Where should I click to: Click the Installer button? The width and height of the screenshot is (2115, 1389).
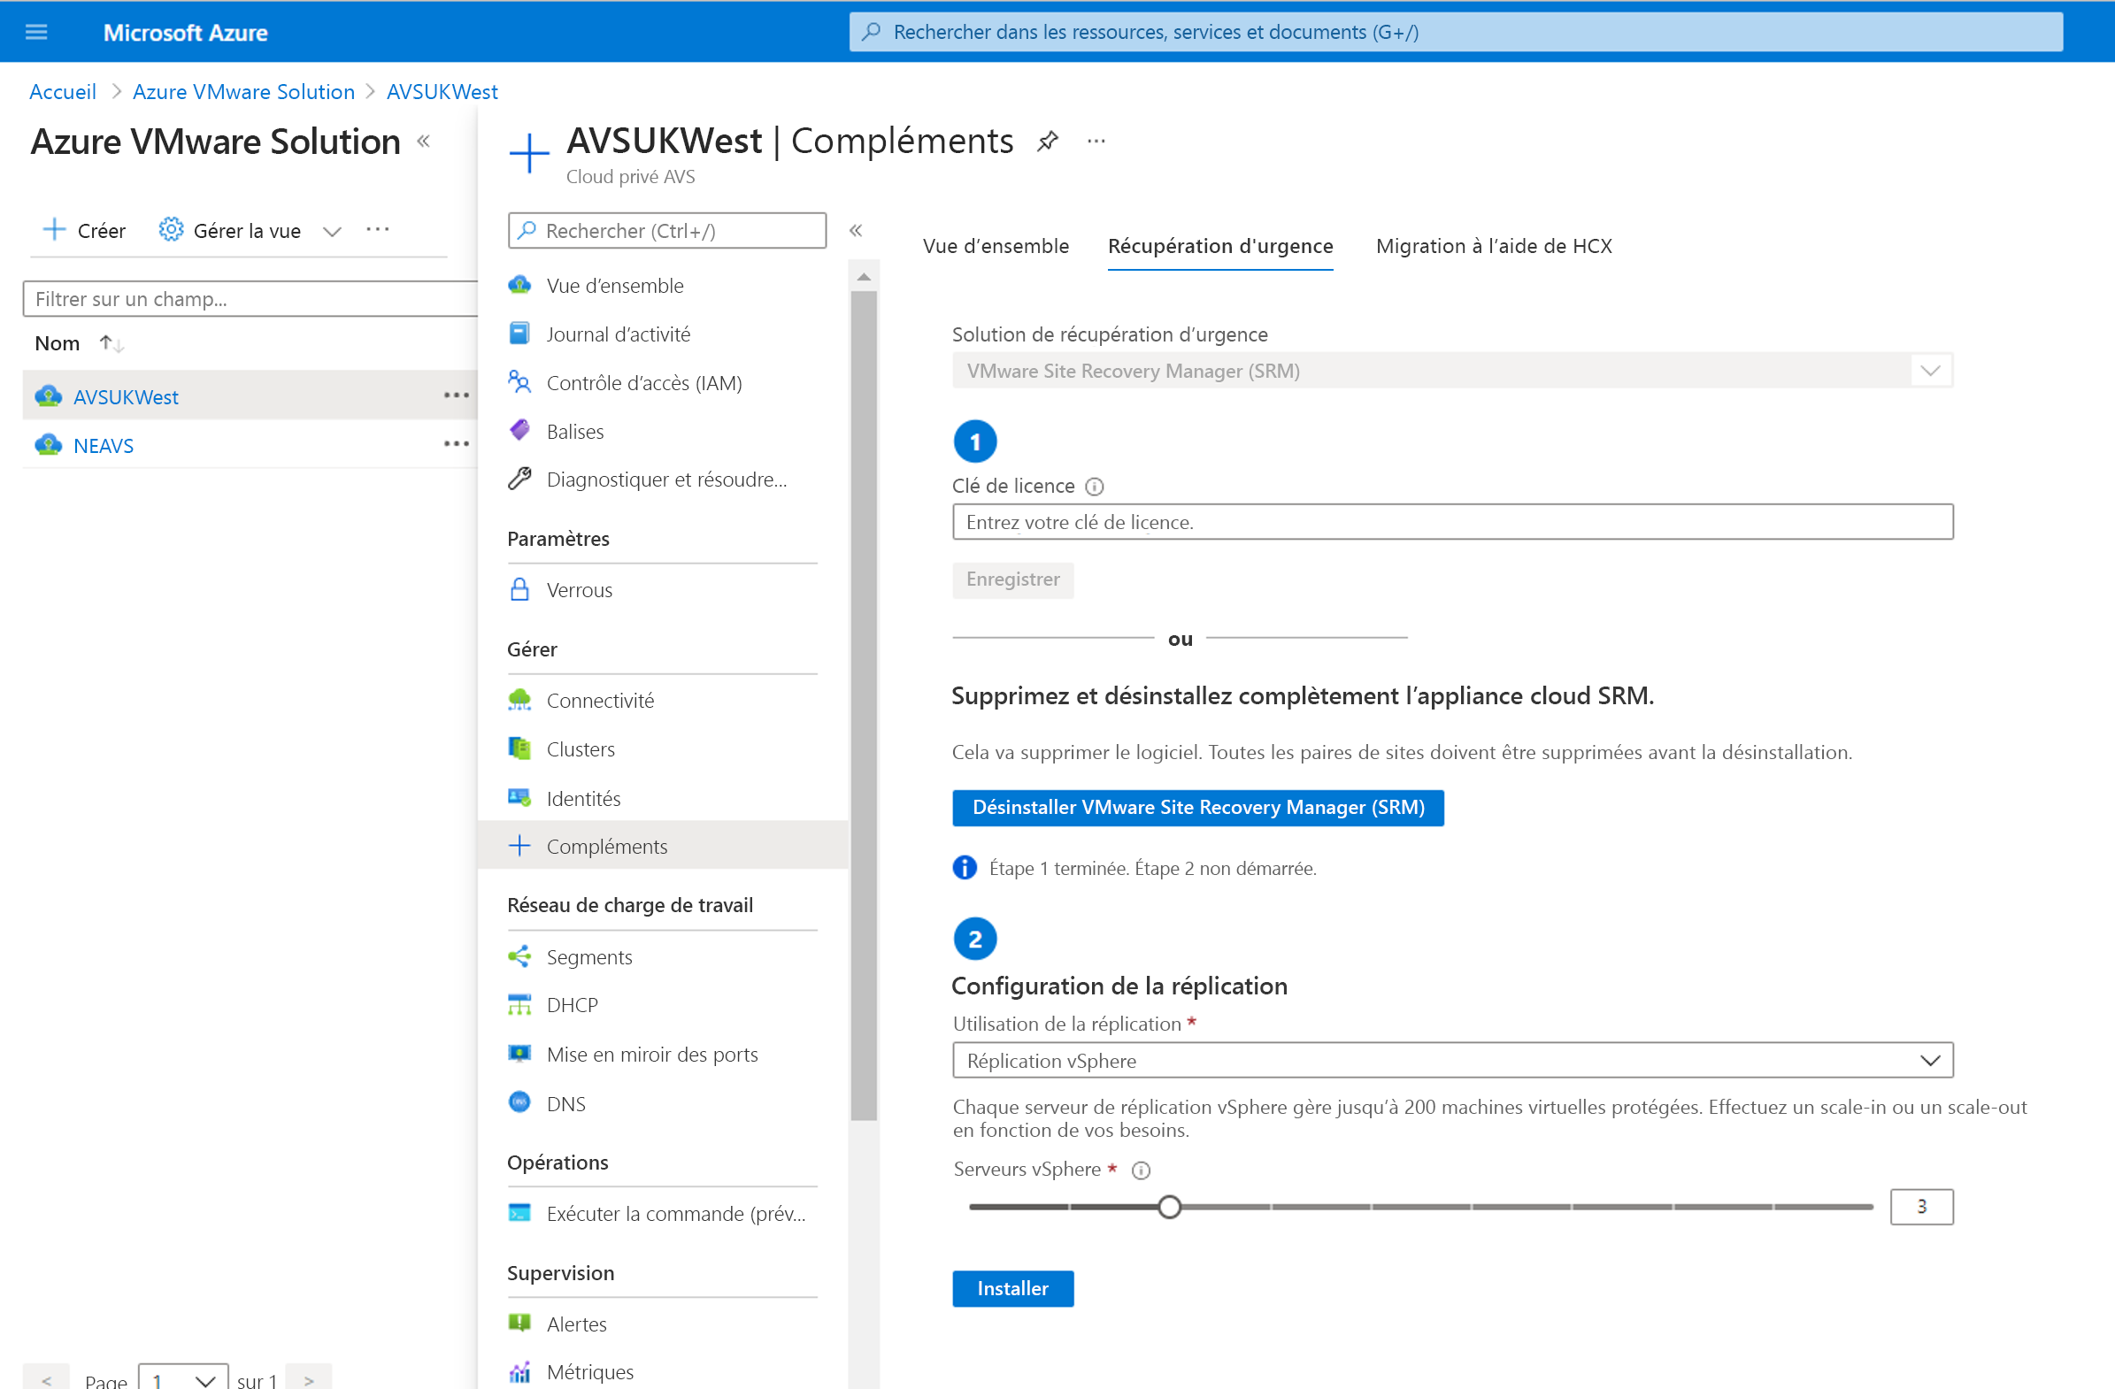(1011, 1288)
